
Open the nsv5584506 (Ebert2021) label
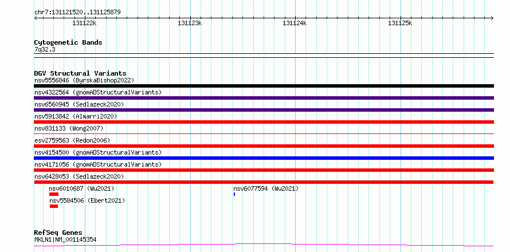(x=87, y=200)
